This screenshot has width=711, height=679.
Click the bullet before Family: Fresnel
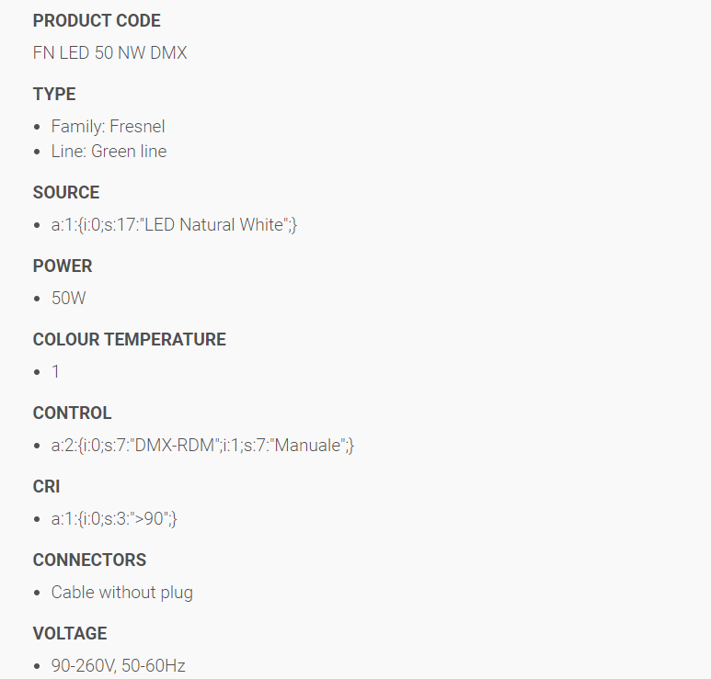[37, 127]
